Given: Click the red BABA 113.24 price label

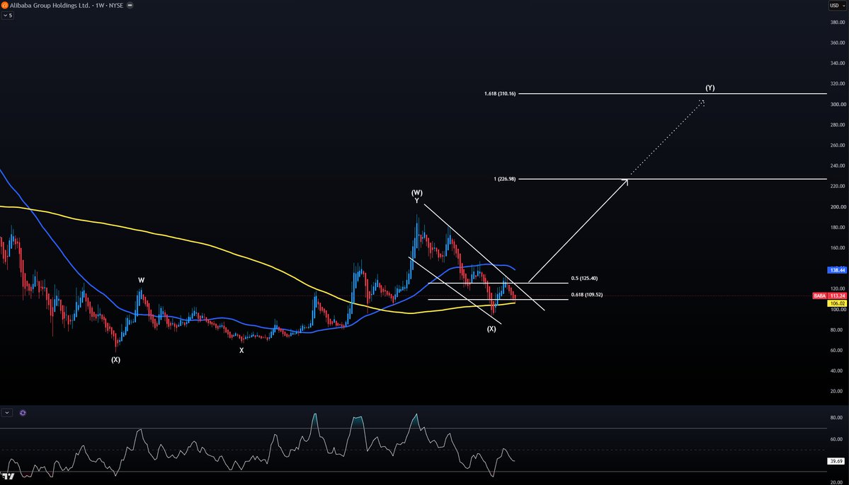Looking at the screenshot, I should [829, 296].
